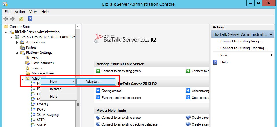Collapse the BizTalk Server Administration actions section
Screen dimensions: 277x127
(271, 34)
